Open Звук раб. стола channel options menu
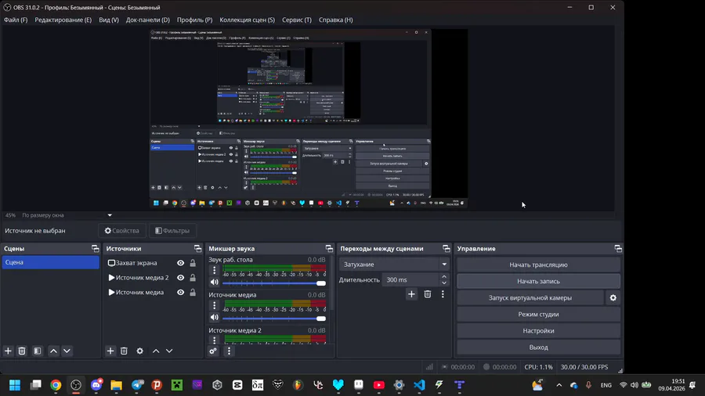This screenshot has width=705, height=396. (215, 270)
